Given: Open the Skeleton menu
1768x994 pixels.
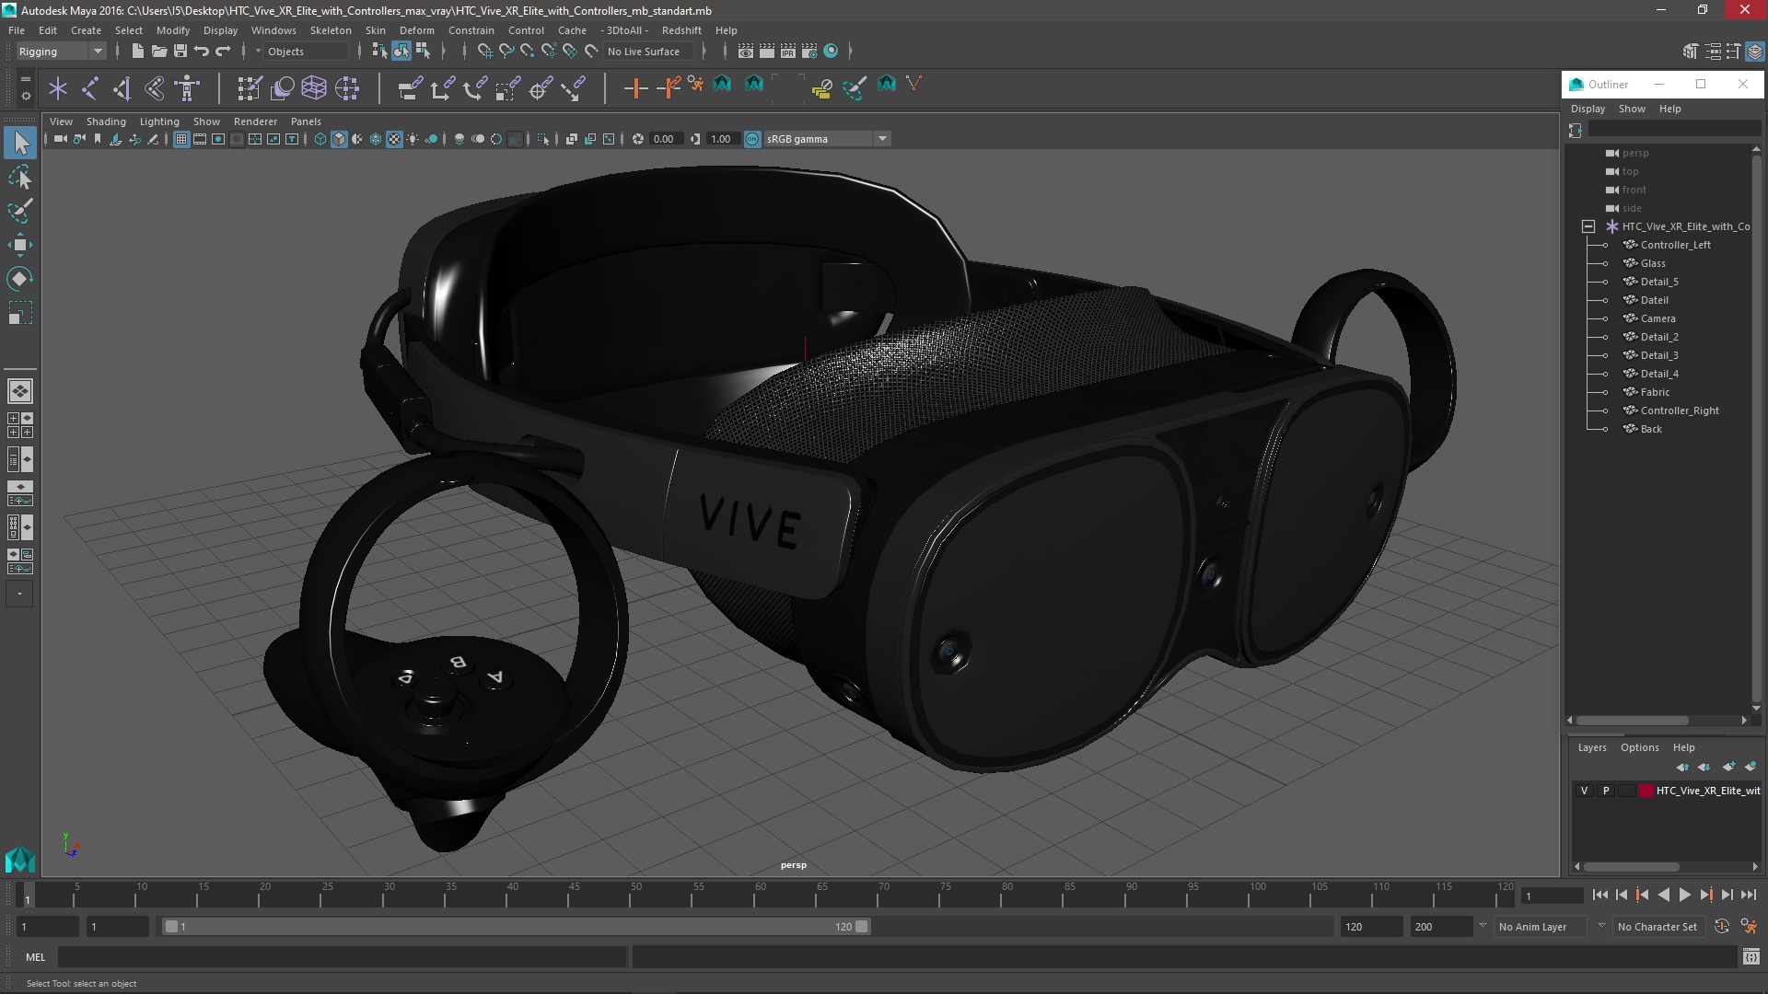Looking at the screenshot, I should coord(331,30).
